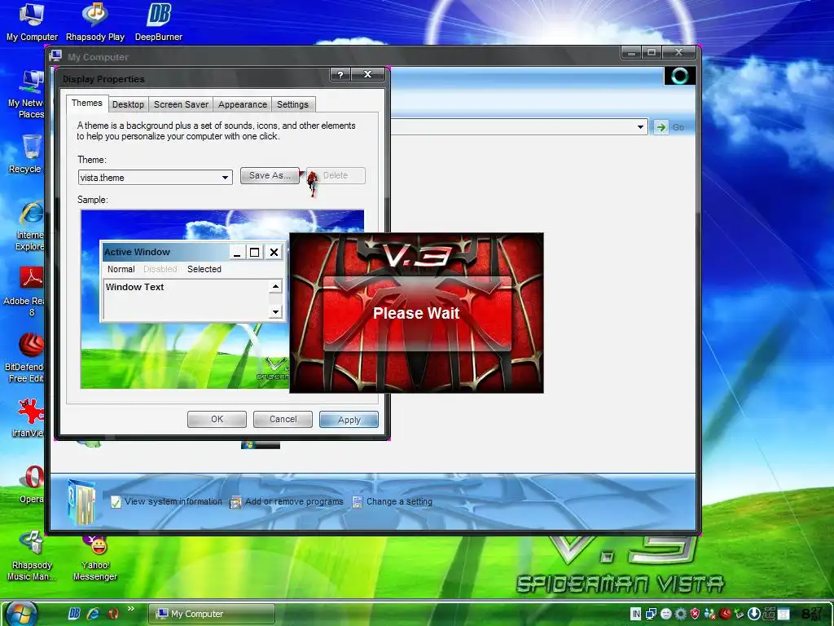Click the dual monitor network tray icon
The height and width of the screenshot is (626, 834).
click(x=651, y=614)
